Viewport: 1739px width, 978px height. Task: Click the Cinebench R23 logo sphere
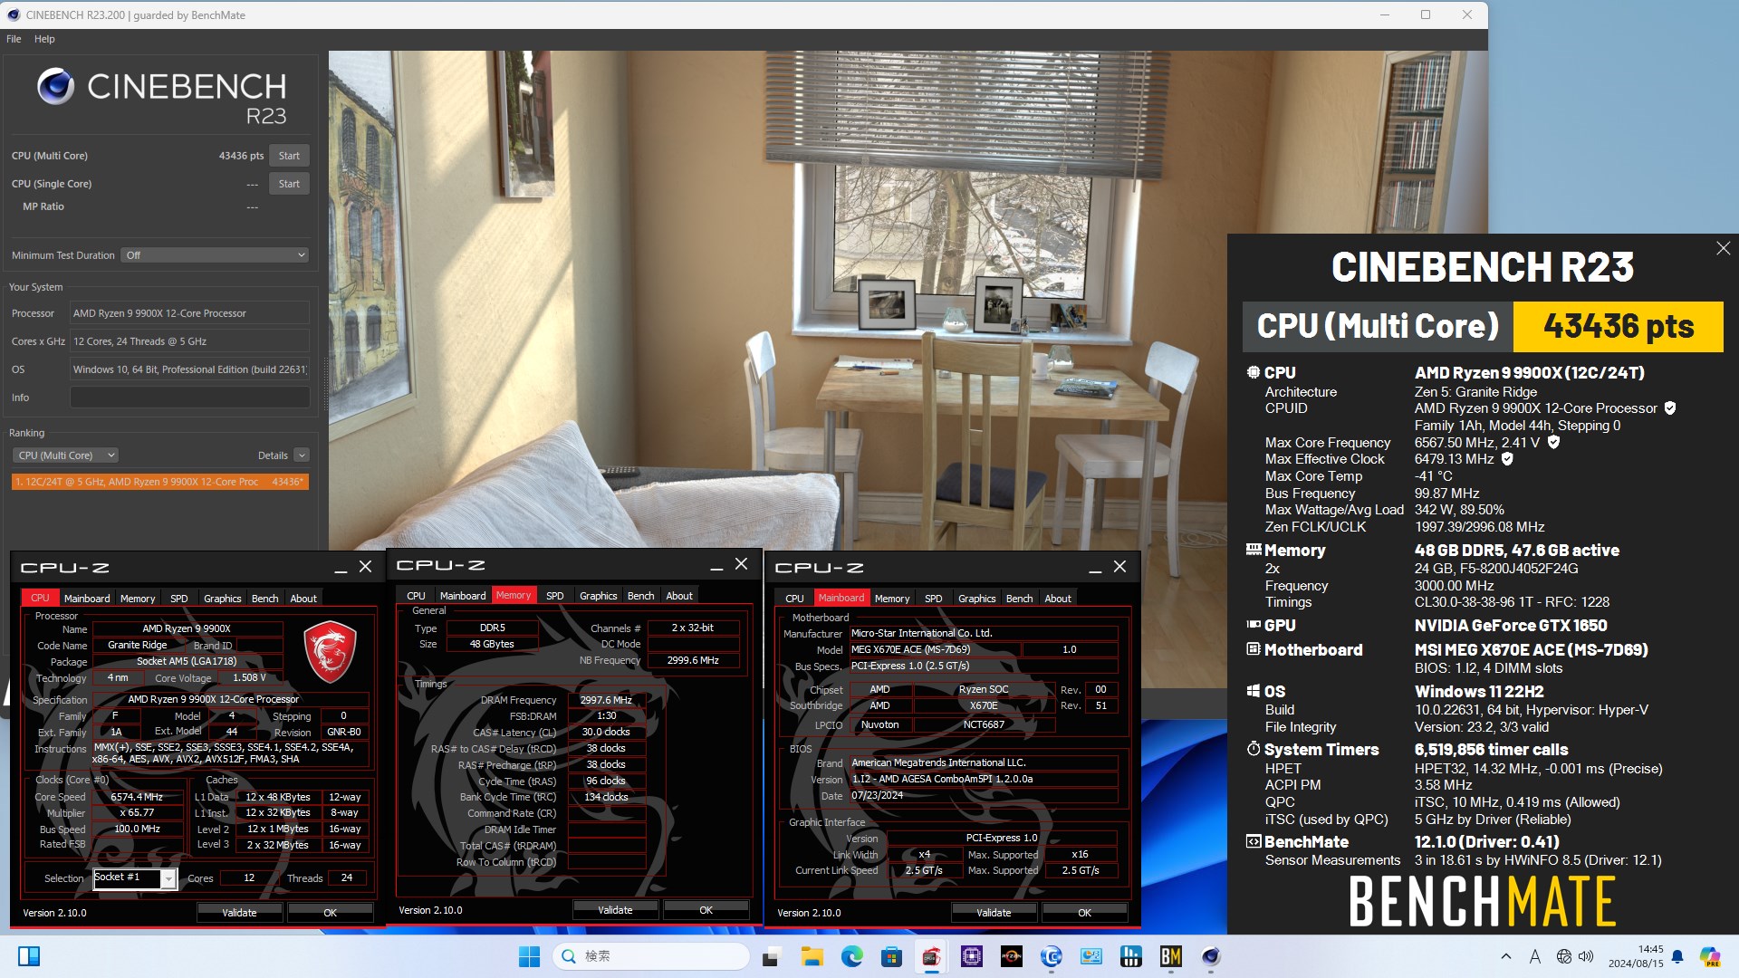tap(55, 86)
